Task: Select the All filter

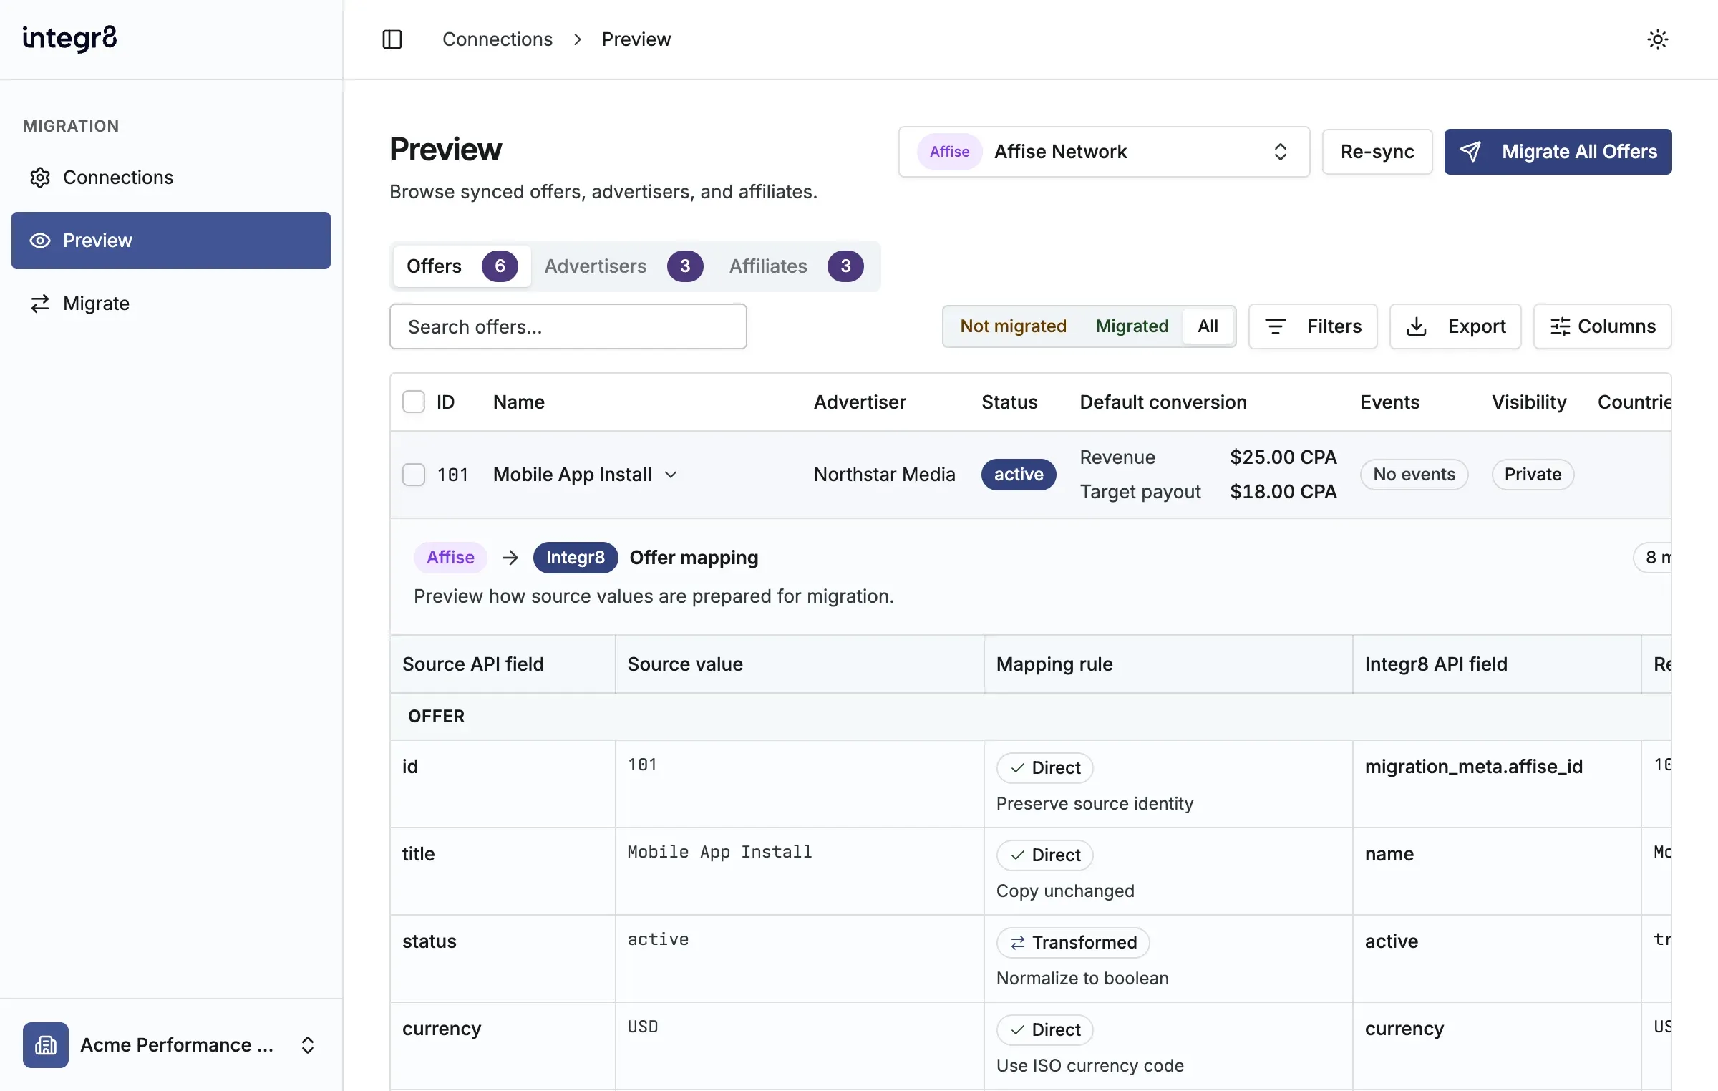Action: [x=1208, y=326]
